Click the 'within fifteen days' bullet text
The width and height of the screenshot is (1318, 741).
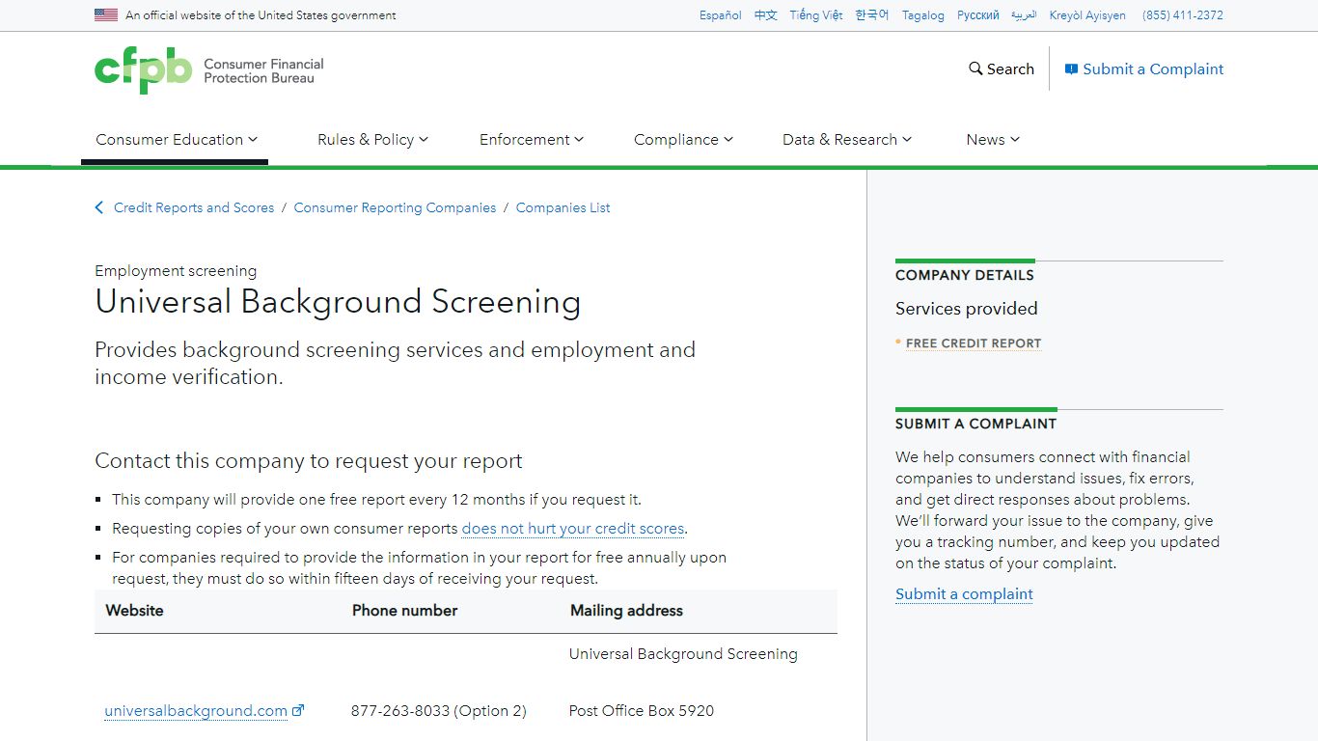click(x=419, y=568)
